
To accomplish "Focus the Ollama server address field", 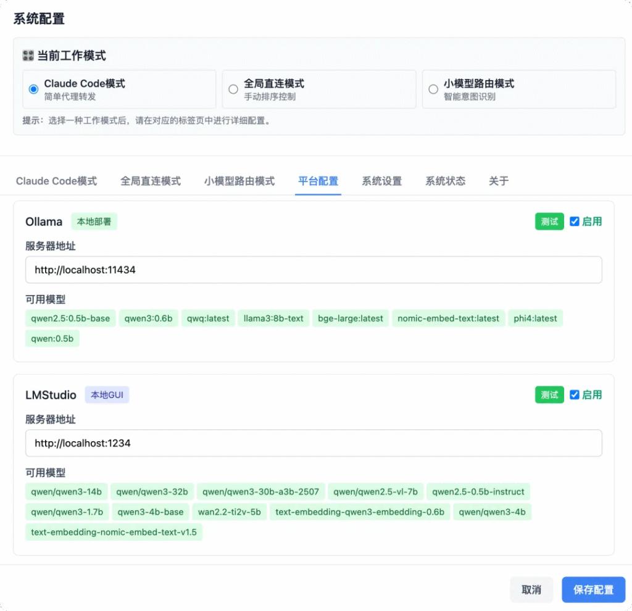I will point(314,270).
